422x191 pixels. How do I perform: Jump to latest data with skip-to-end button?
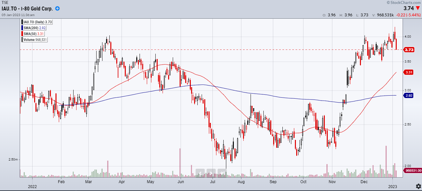pyautogui.click(x=222, y=172)
